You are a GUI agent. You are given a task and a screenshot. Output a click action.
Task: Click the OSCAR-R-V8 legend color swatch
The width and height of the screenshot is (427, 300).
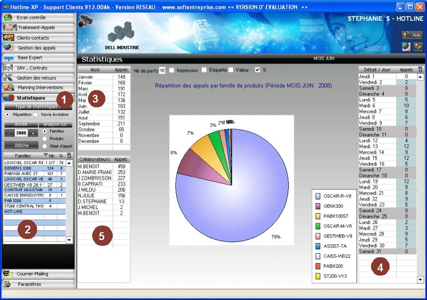tap(318, 196)
